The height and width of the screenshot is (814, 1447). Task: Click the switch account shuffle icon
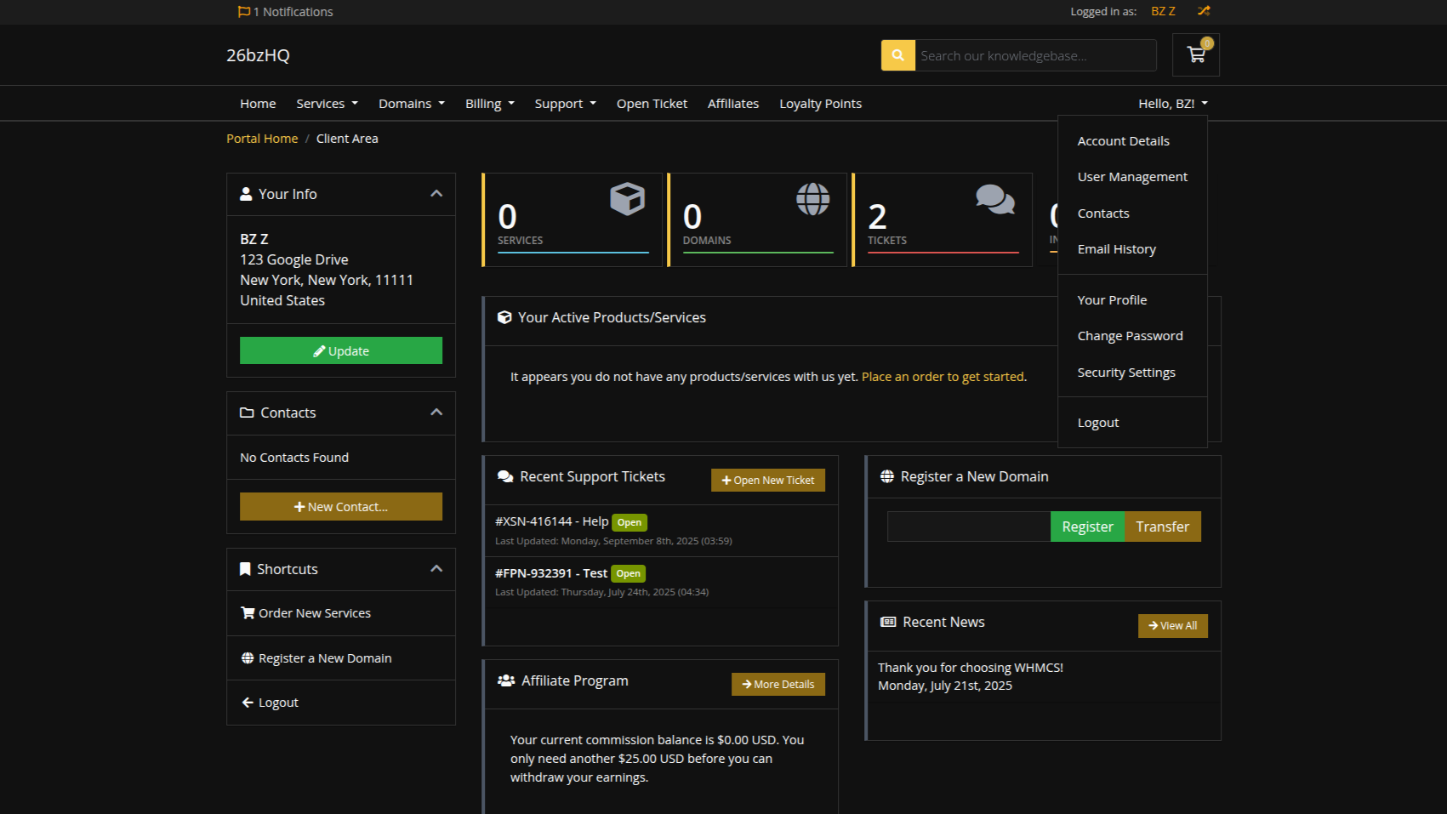coord(1203,11)
